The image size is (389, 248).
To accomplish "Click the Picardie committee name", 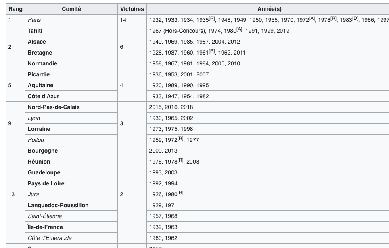I will (x=39, y=74).
